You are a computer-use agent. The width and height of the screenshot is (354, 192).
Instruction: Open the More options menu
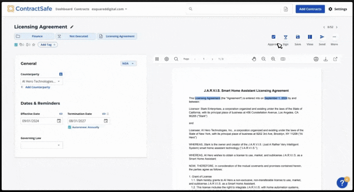[x=334, y=37]
